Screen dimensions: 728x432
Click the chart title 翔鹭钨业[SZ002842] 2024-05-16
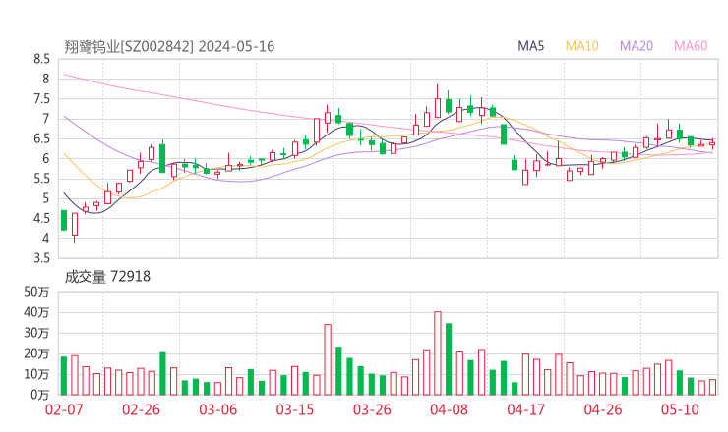pyautogui.click(x=169, y=47)
